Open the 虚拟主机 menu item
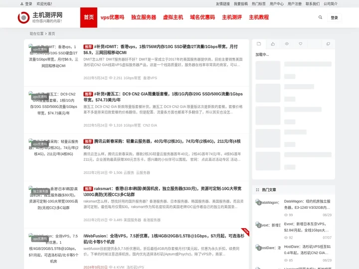The width and height of the screenshot is (359, 269). (x=173, y=17)
